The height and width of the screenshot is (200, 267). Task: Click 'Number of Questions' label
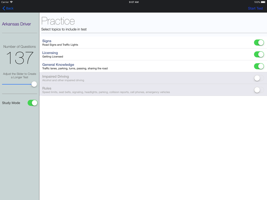tap(19, 47)
